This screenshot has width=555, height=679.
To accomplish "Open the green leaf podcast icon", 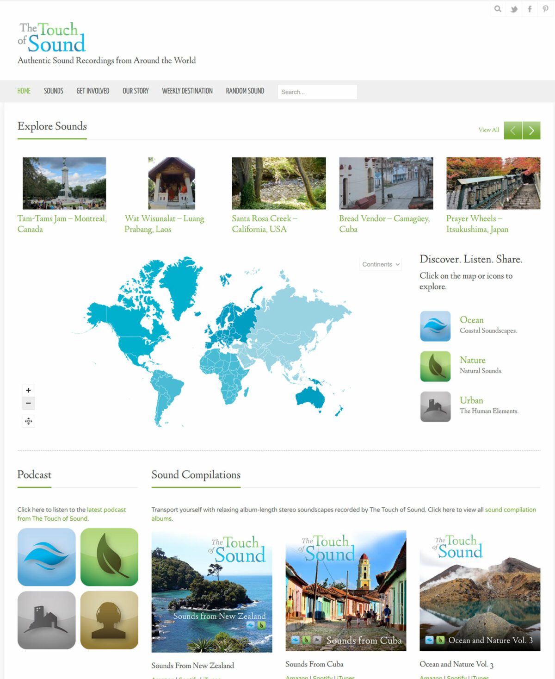I will pyautogui.click(x=109, y=557).
